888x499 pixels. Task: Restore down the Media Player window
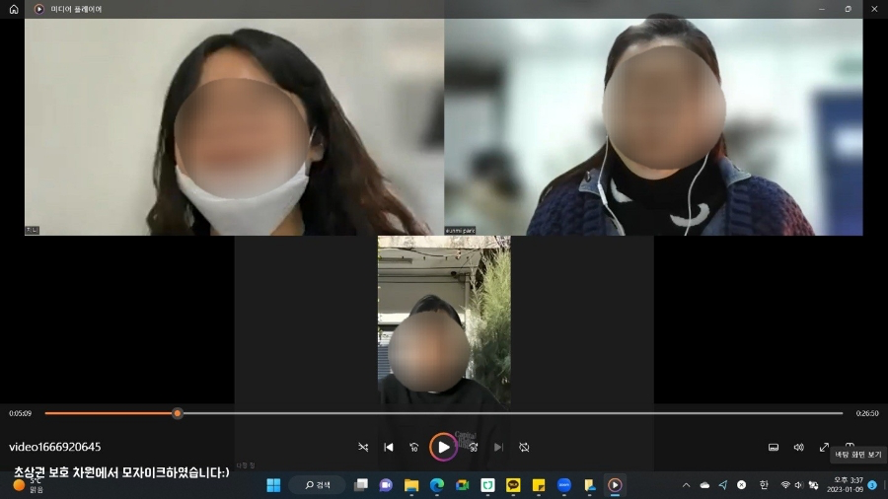(848, 9)
